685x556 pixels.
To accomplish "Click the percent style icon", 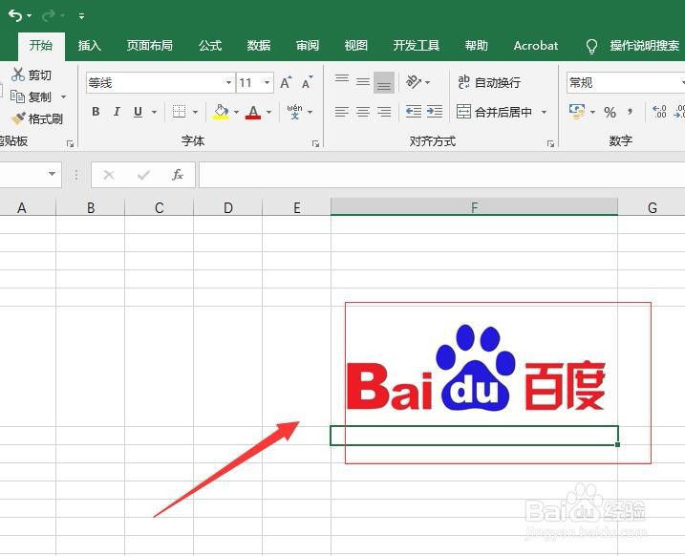I will pos(610,112).
